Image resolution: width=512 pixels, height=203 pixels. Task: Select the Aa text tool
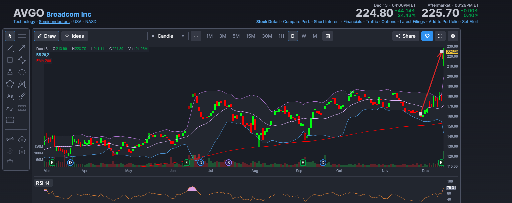(10, 96)
